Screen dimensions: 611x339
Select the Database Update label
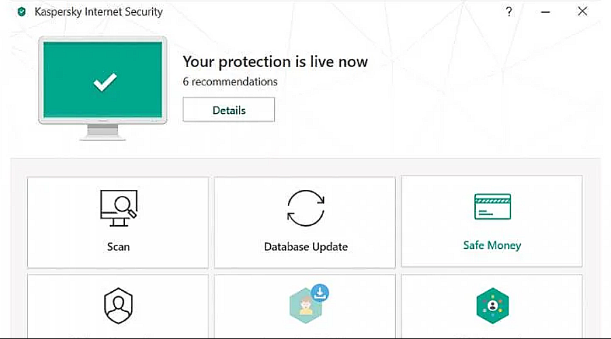point(305,247)
